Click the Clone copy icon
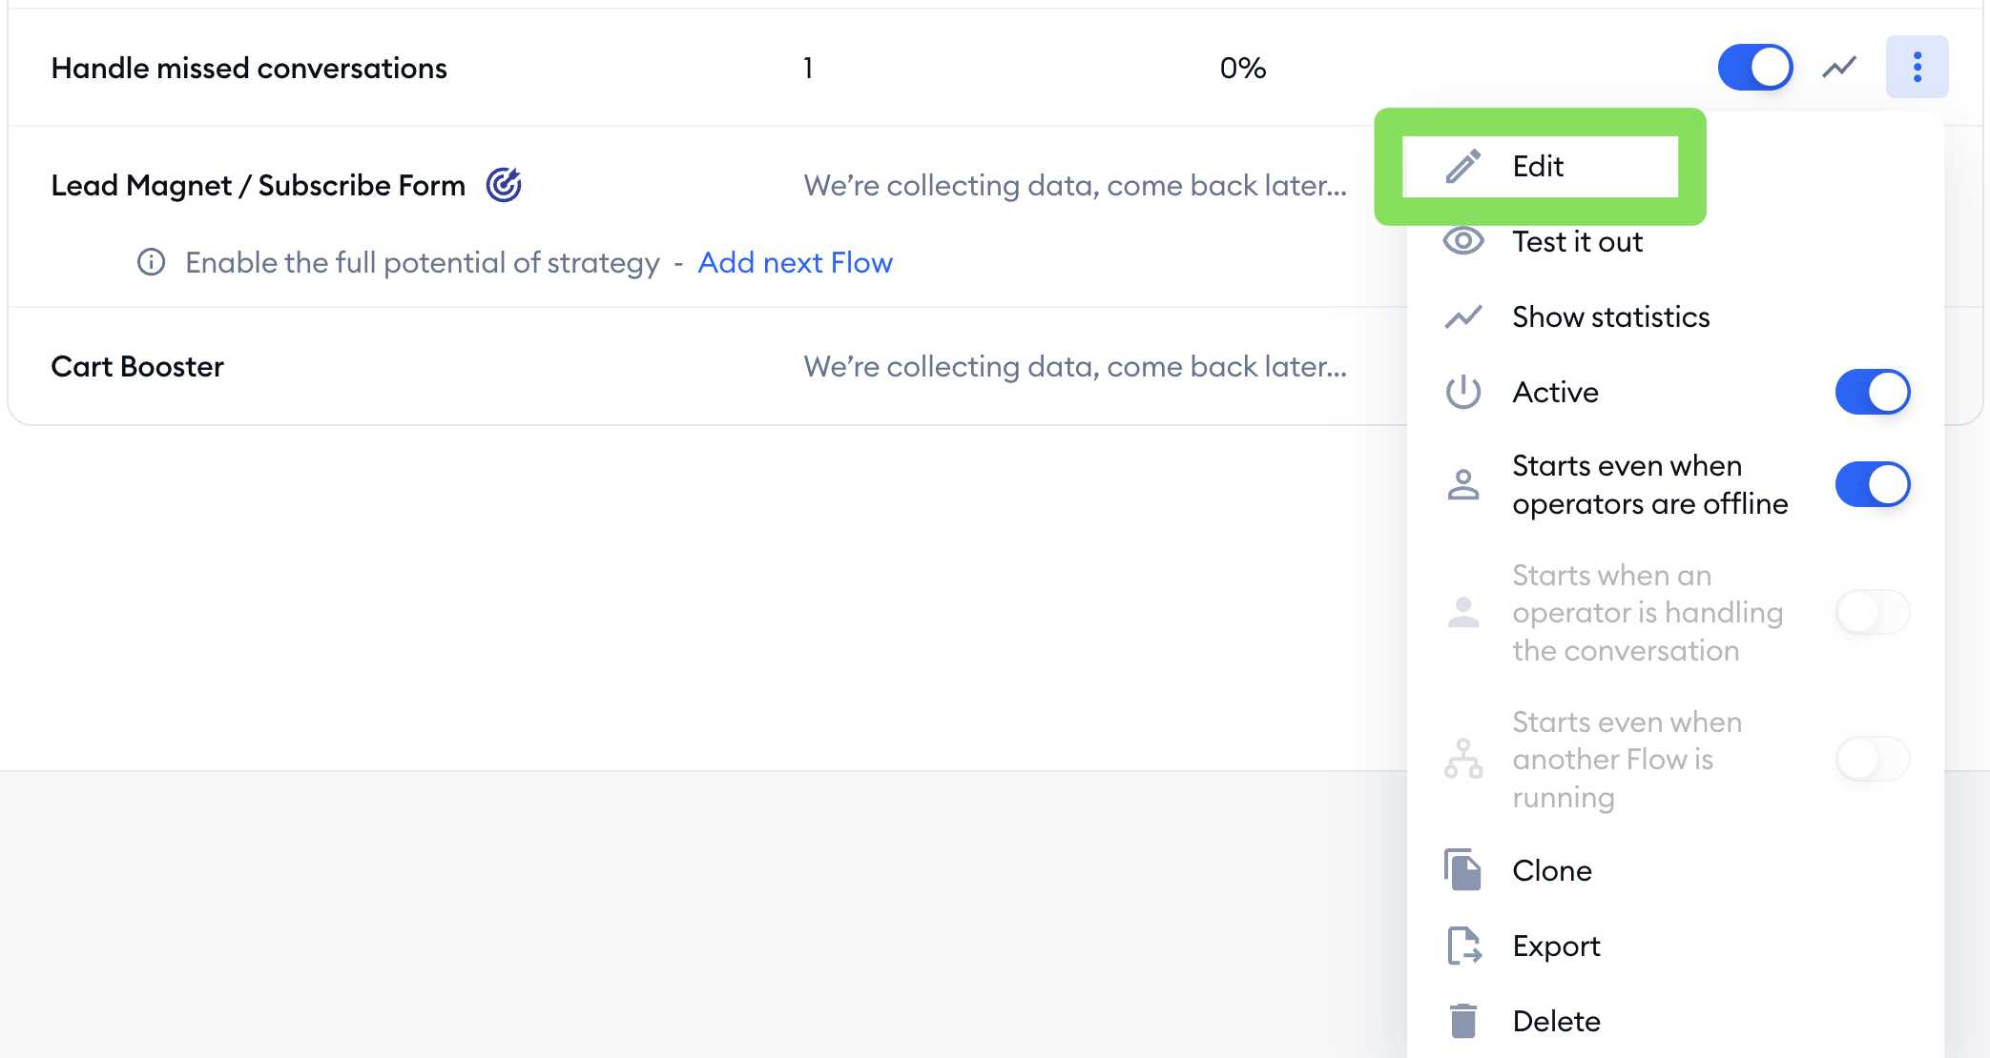This screenshot has height=1058, width=1990. (1463, 869)
